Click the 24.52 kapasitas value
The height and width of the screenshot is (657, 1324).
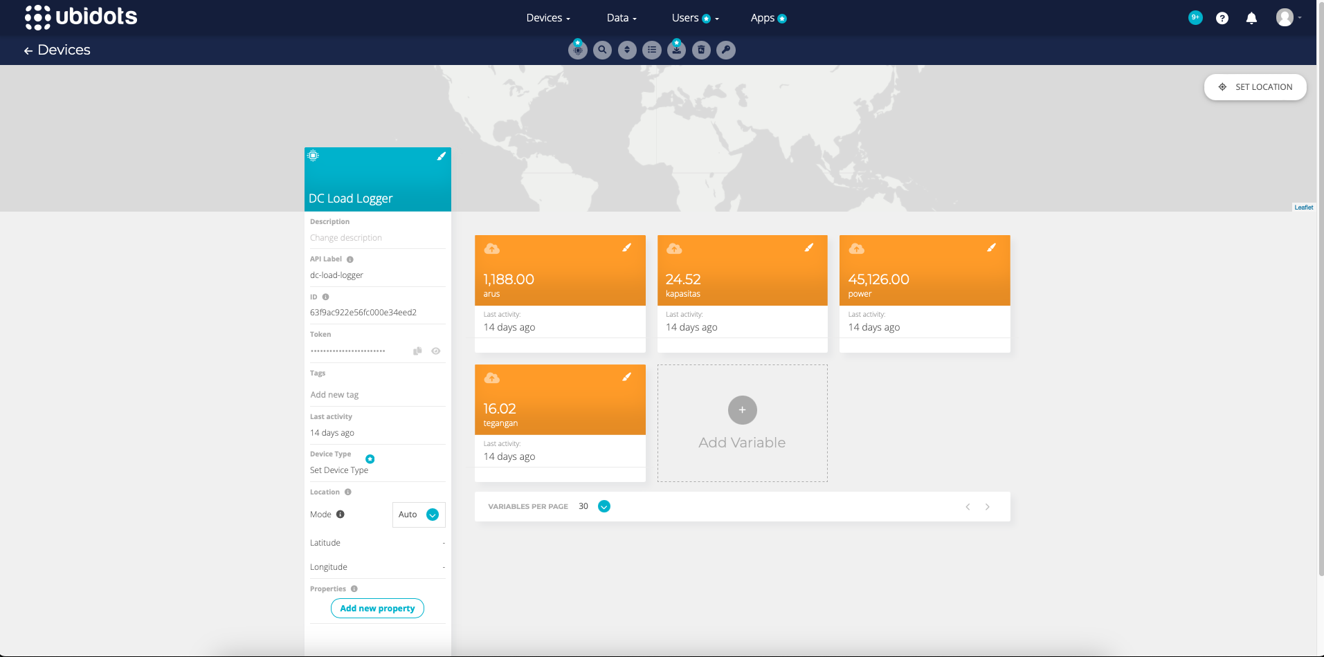pos(683,279)
